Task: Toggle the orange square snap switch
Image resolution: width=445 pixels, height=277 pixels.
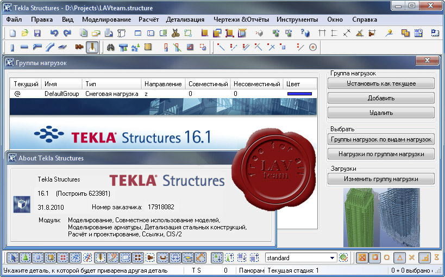Action: click(374, 257)
